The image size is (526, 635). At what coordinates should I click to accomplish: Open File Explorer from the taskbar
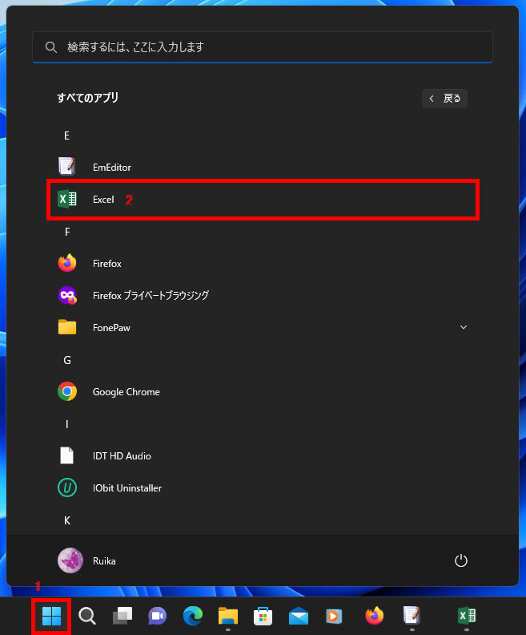pyautogui.click(x=228, y=616)
